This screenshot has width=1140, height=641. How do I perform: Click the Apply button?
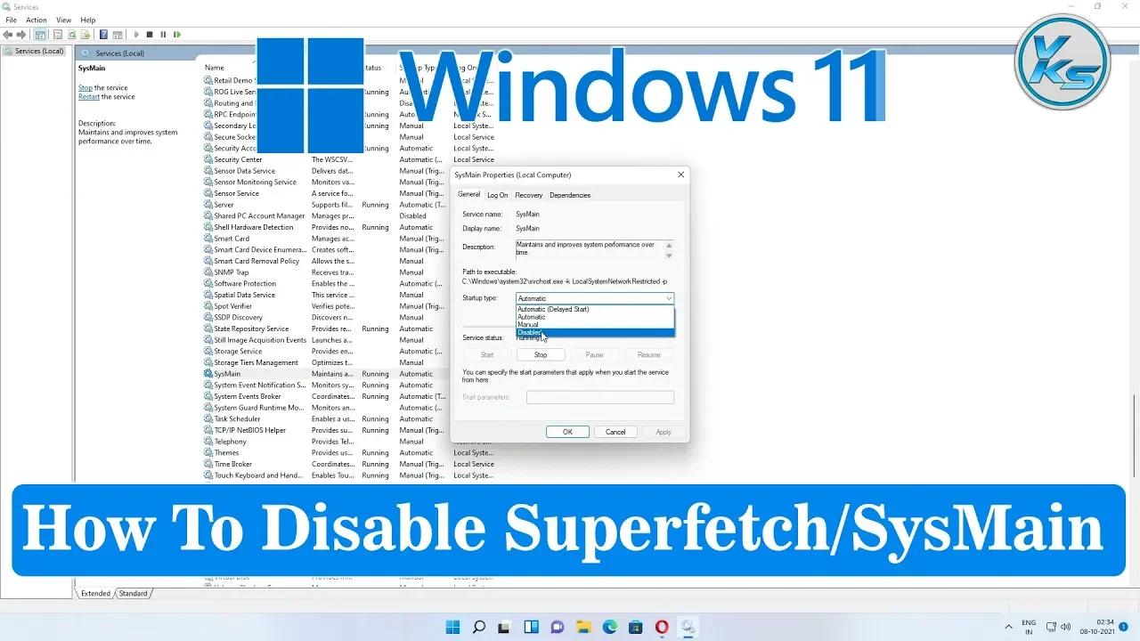click(x=663, y=431)
